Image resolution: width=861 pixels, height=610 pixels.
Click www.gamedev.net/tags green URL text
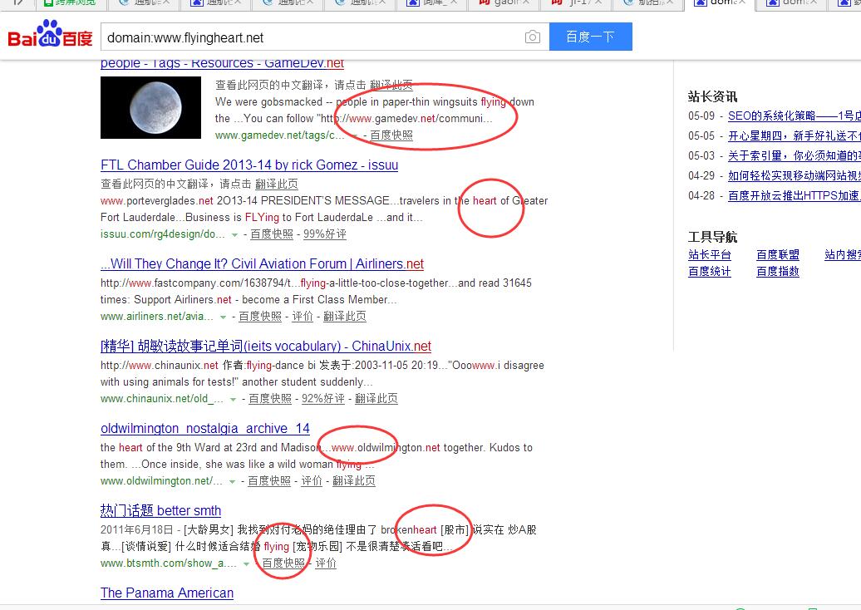click(279, 135)
